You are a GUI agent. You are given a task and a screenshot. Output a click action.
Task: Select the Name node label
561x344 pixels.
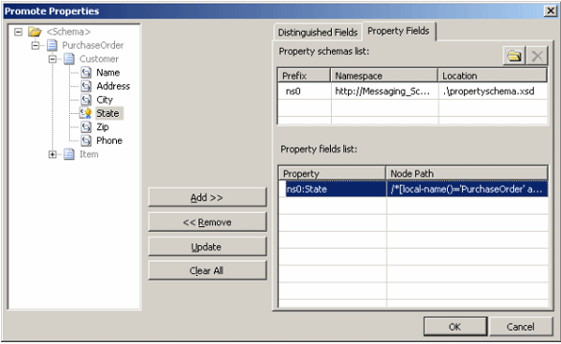tap(108, 73)
